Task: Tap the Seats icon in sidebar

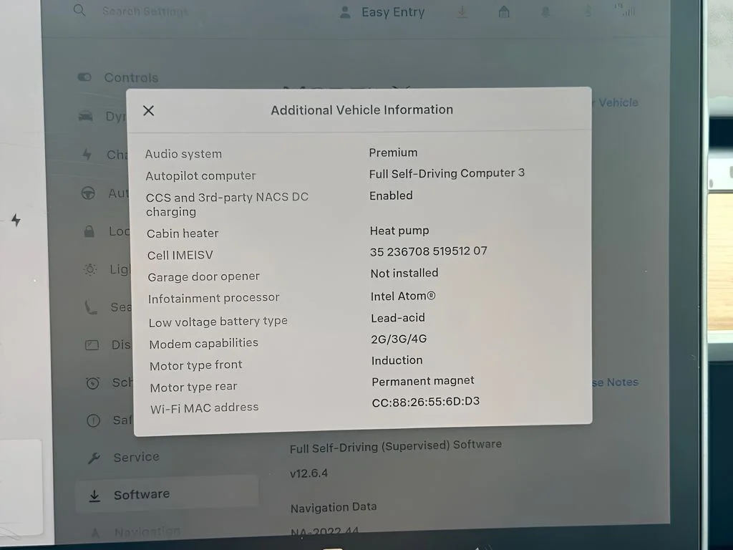Action: tap(91, 307)
